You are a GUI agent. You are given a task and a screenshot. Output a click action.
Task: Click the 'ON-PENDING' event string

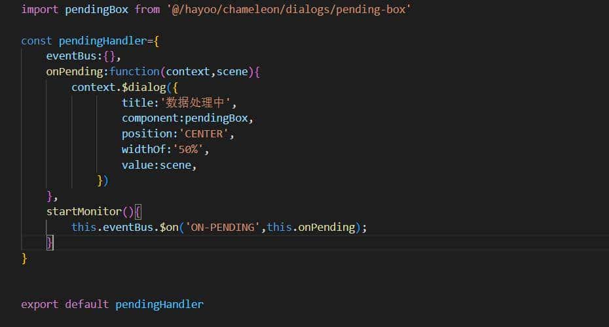(219, 227)
